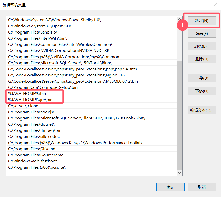Screen dimensions: 221x197
Task: Click the 删除(D) button
Action: coord(201,59)
